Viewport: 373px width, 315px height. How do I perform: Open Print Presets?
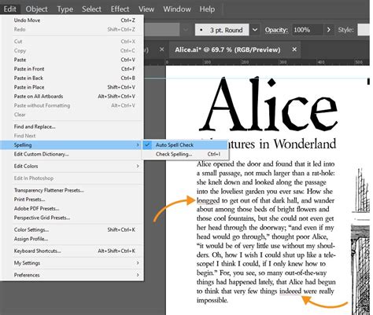[72, 200]
